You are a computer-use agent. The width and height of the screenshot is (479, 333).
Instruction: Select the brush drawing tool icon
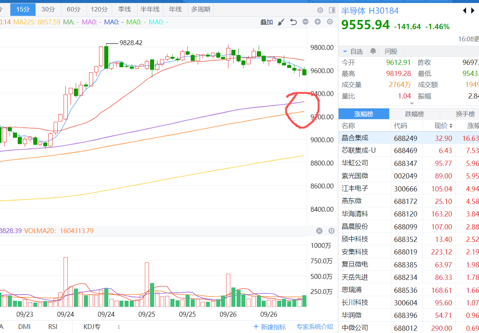[x=281, y=22]
